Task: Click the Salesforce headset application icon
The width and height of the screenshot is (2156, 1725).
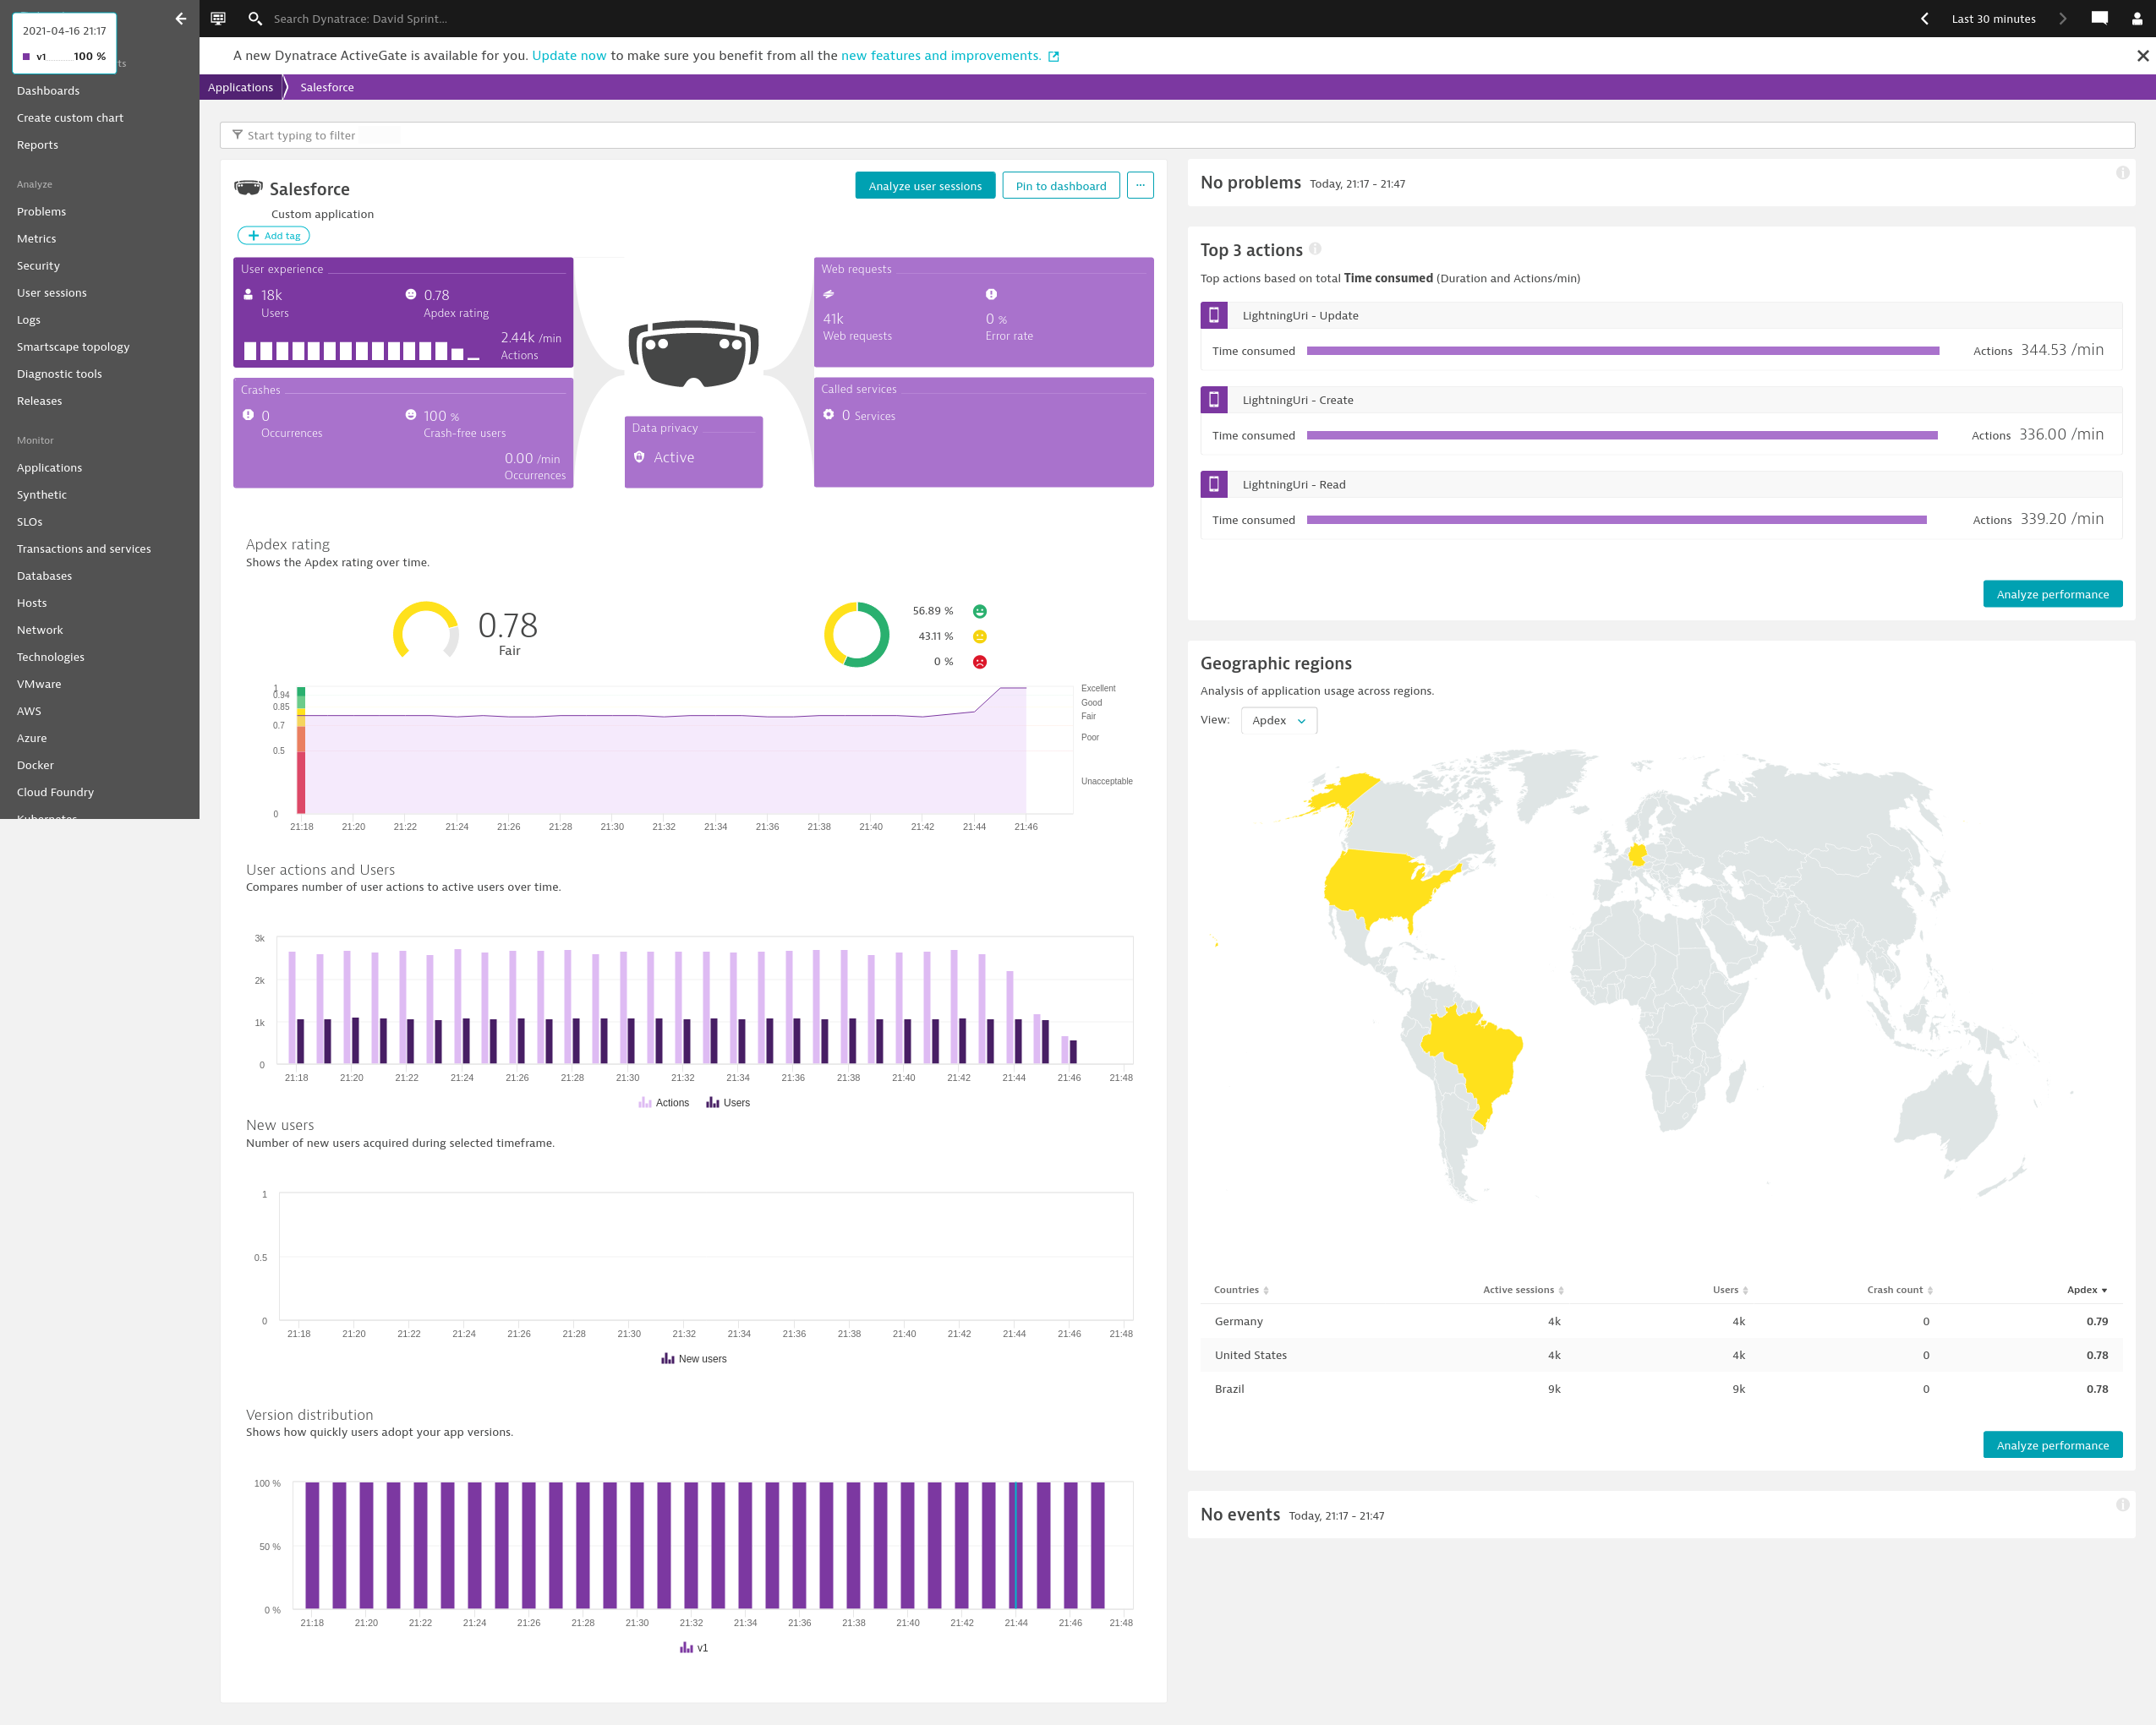Action: coord(248,188)
